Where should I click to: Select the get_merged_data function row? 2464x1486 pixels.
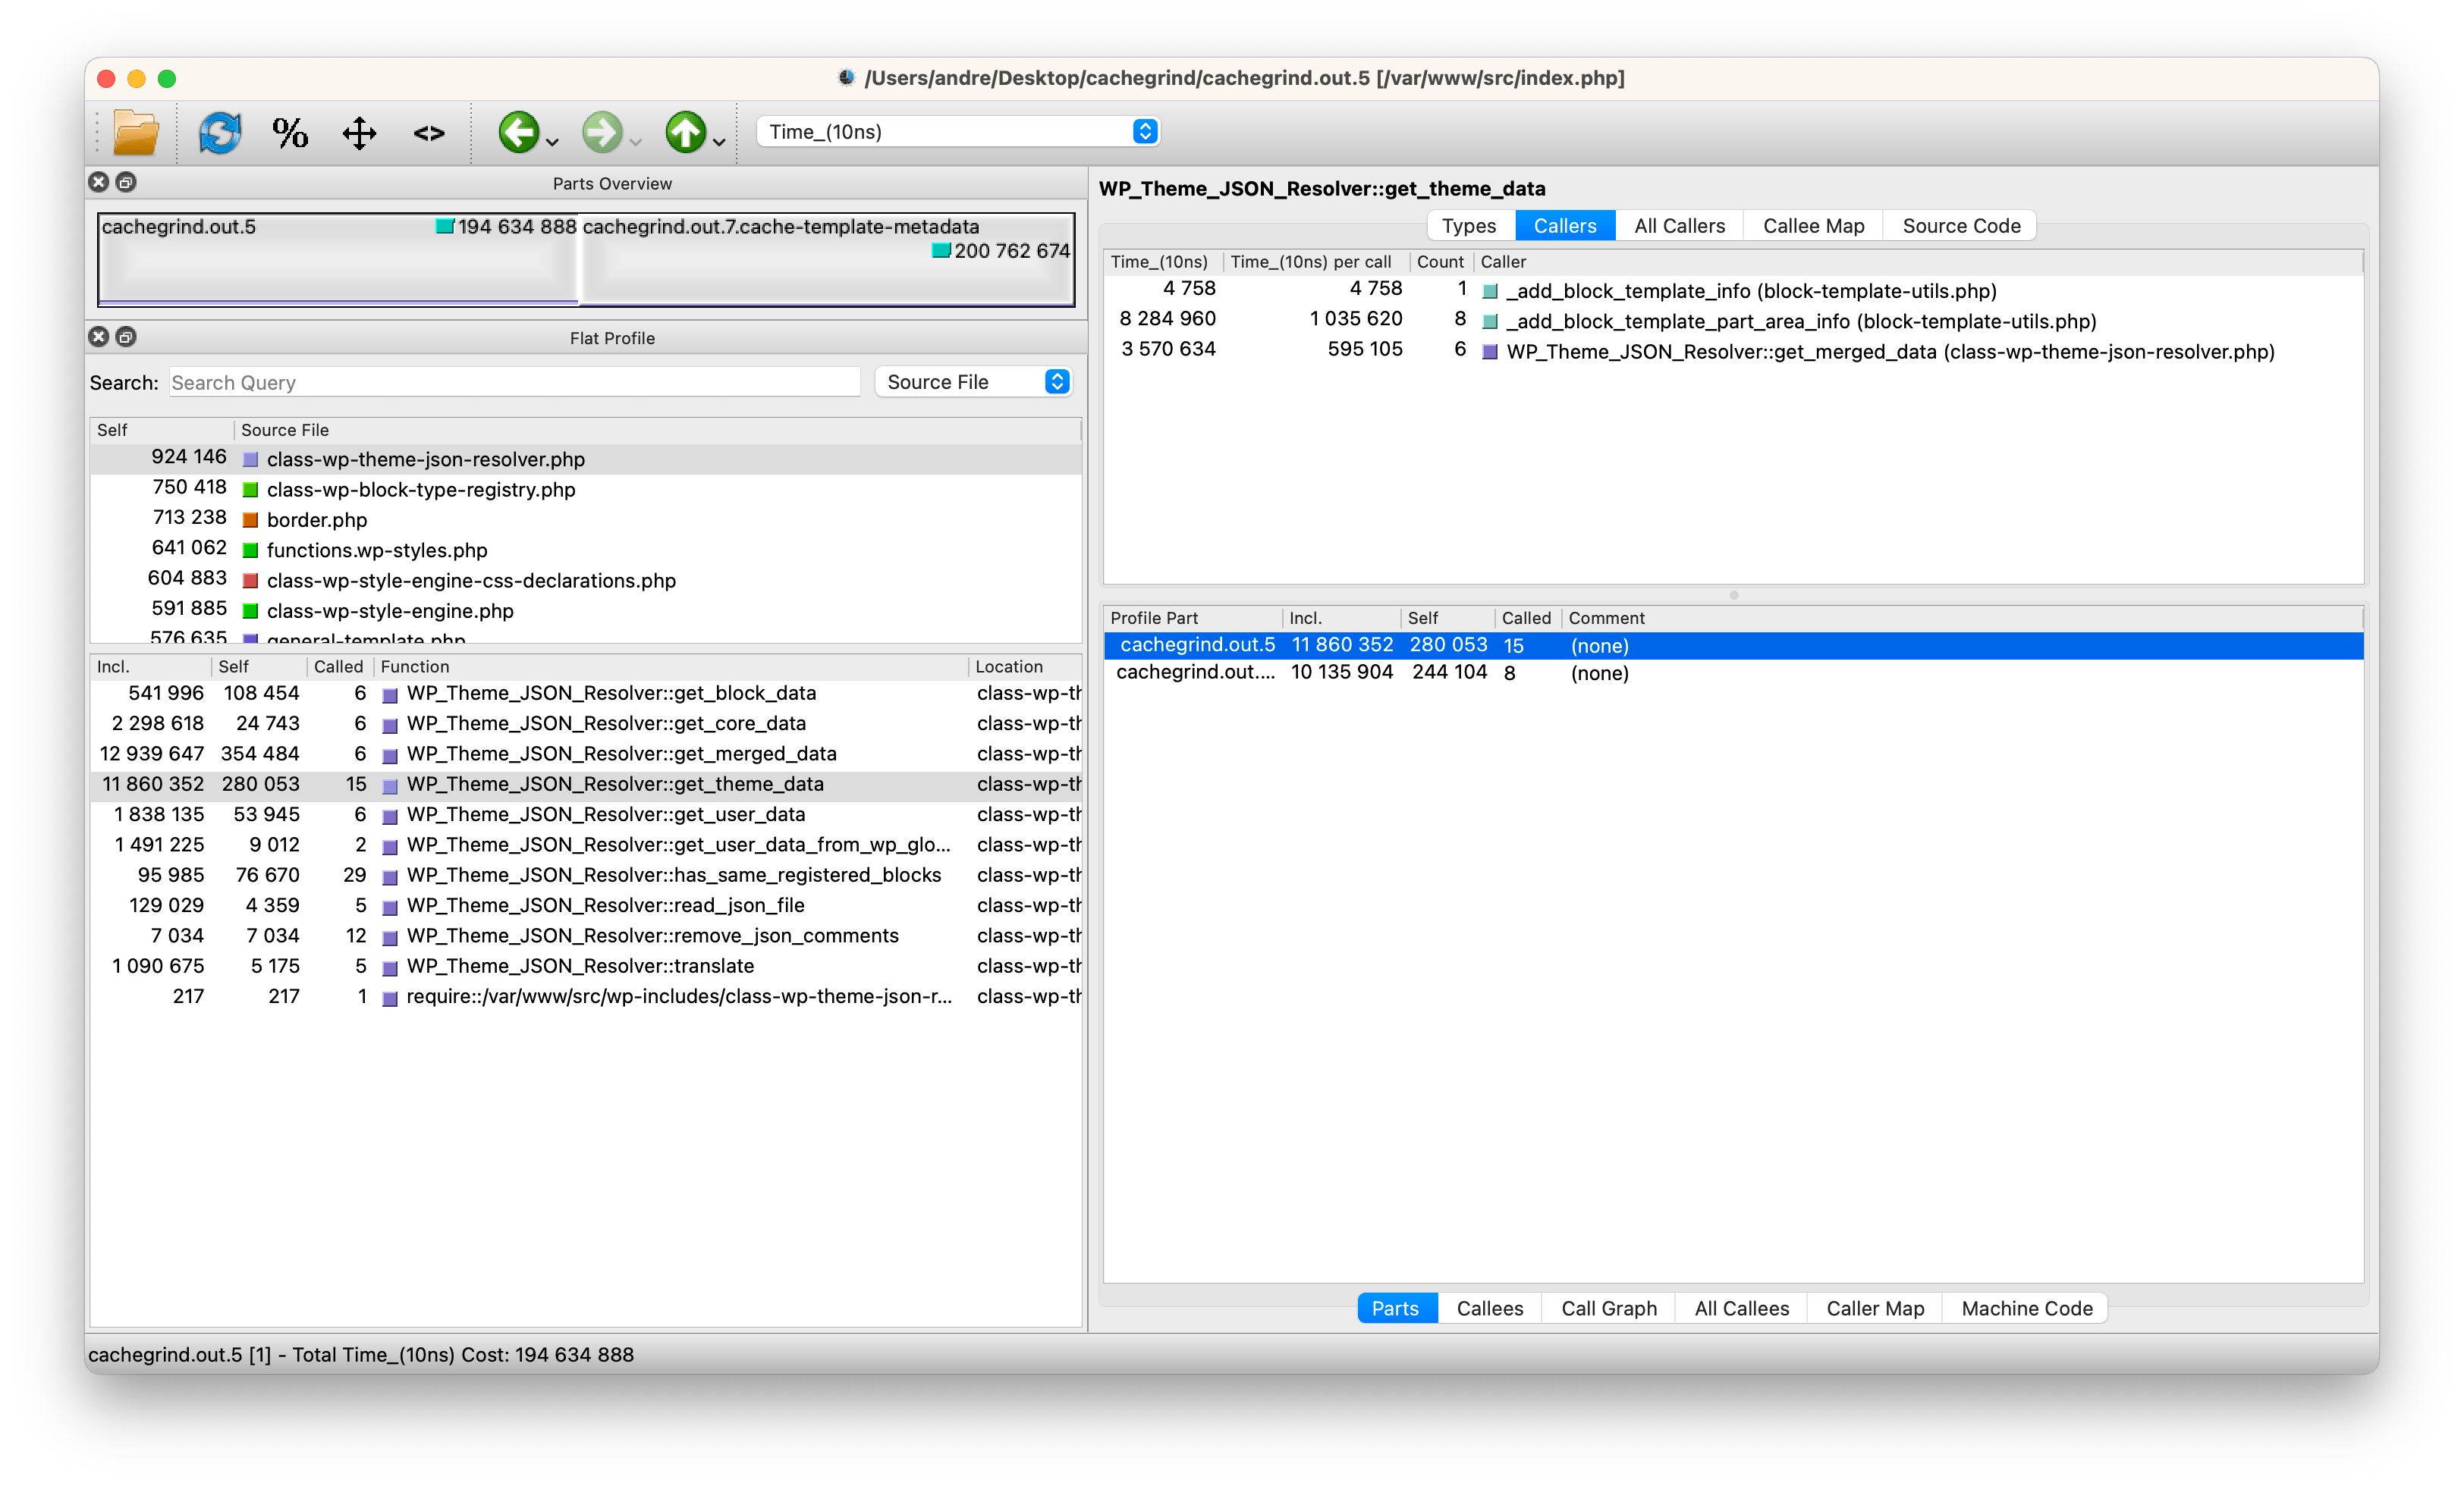click(621, 754)
